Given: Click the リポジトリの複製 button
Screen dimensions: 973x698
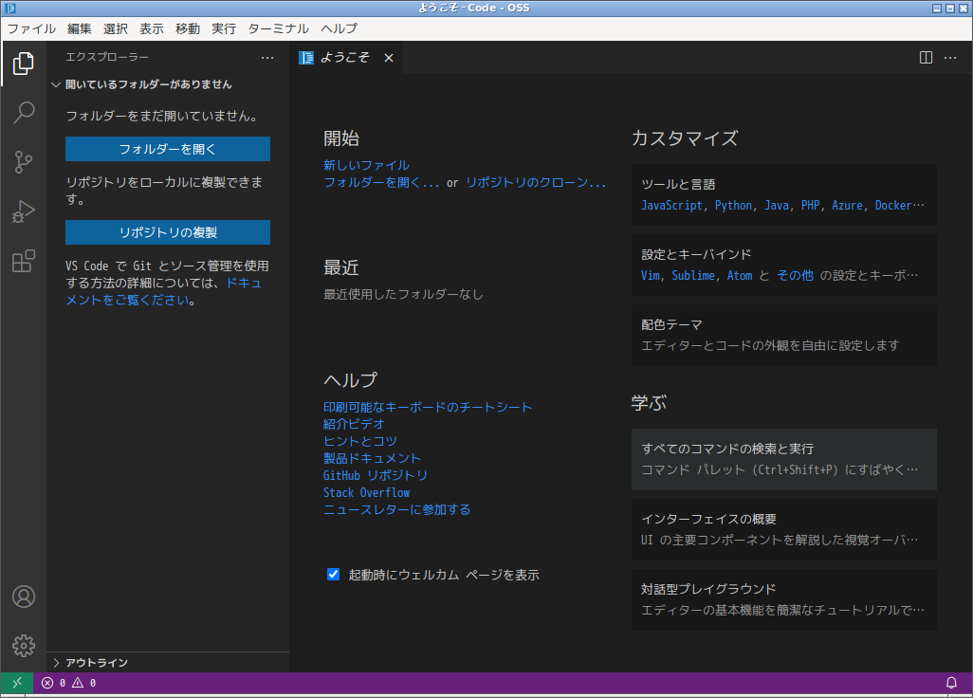Looking at the screenshot, I should pyautogui.click(x=168, y=232).
